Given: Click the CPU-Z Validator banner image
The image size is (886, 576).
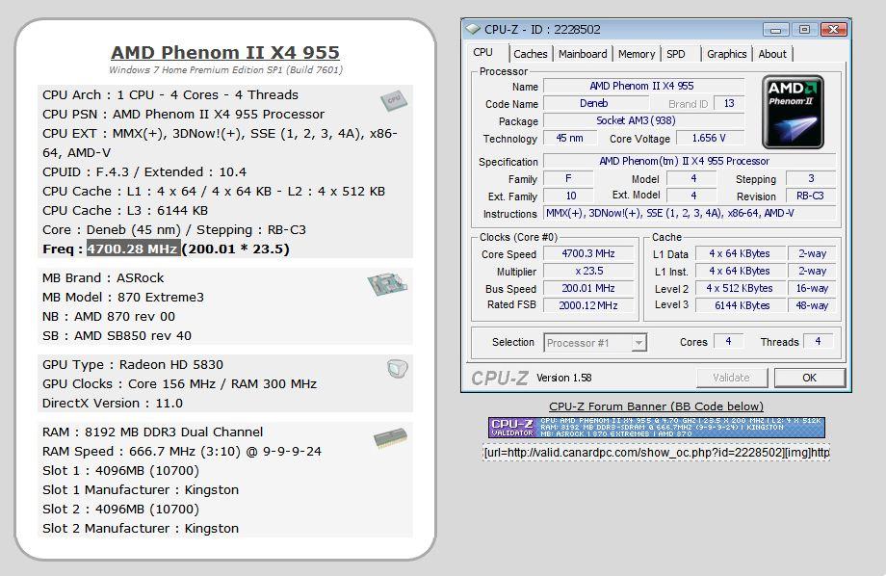Looking at the screenshot, I should coord(656,428).
